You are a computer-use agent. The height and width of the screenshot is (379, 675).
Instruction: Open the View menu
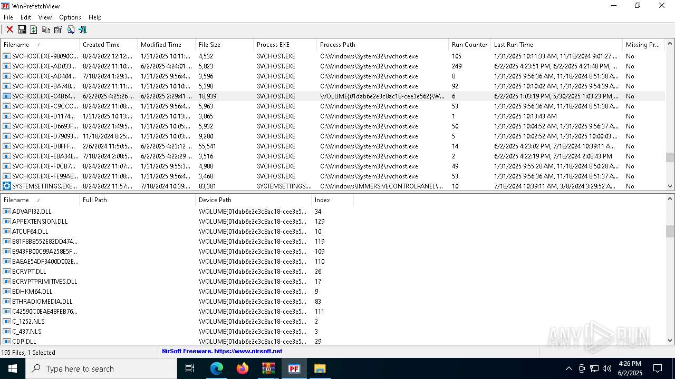pyautogui.click(x=45, y=17)
